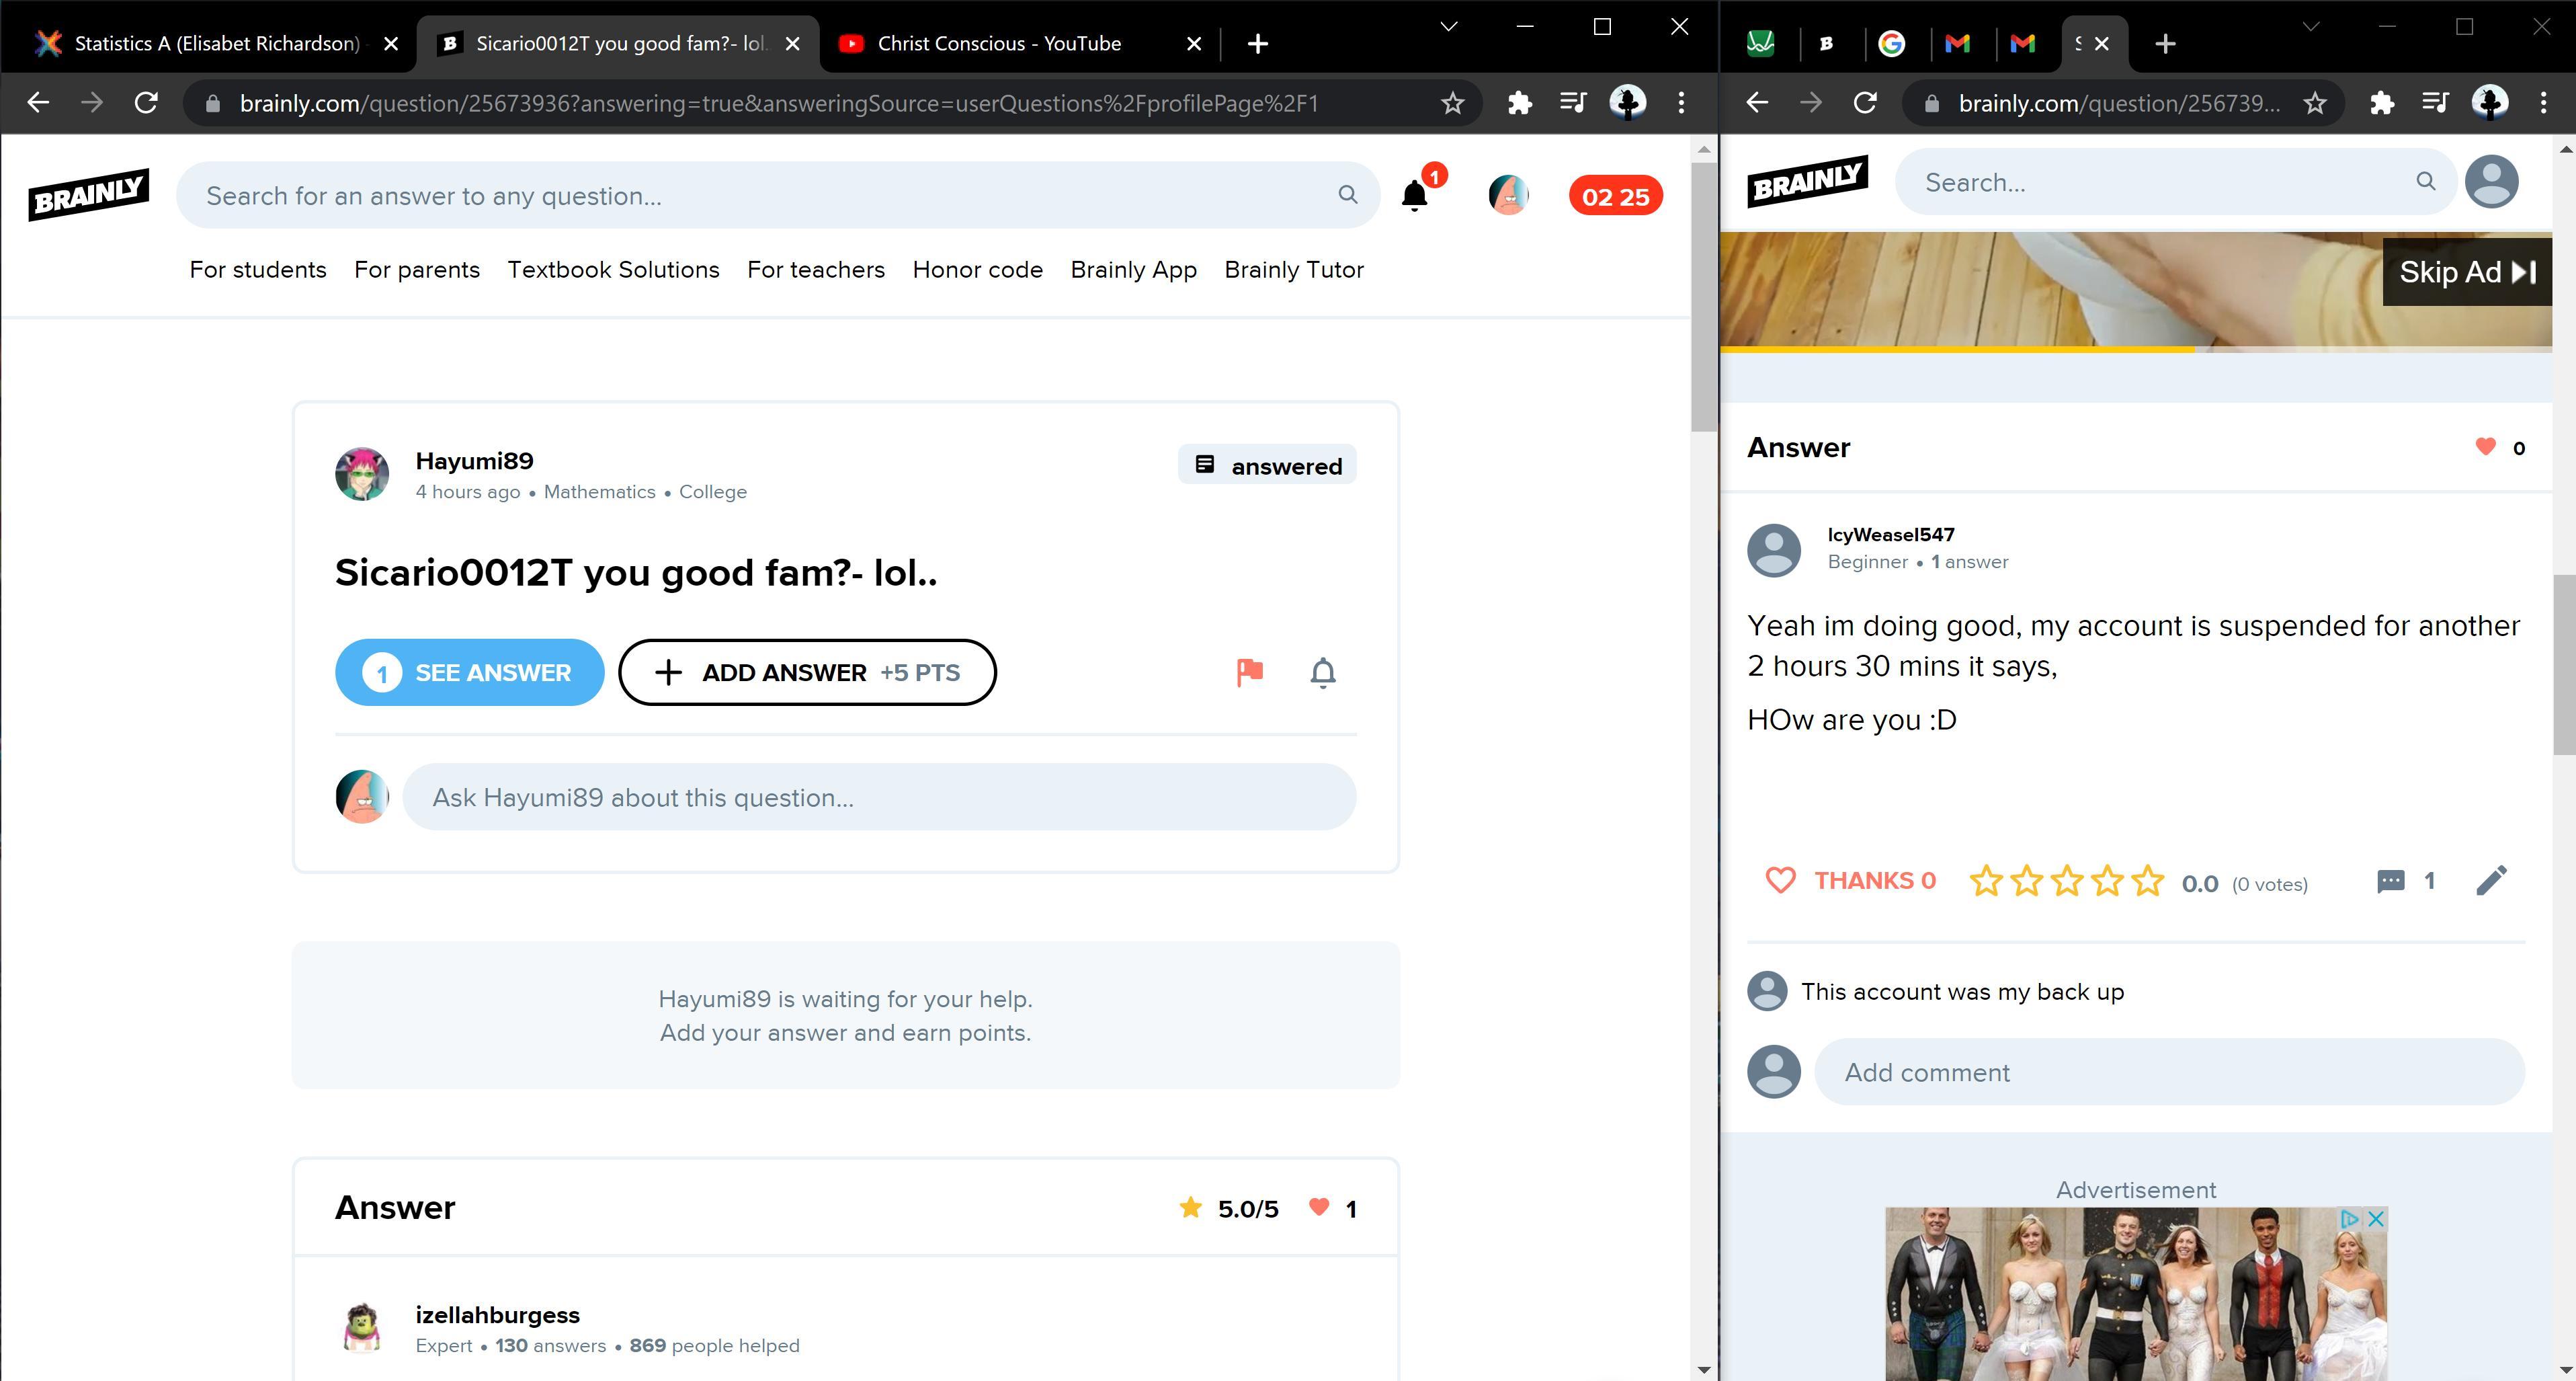Screen dimensions: 2576x1381
Task: Open the comments bubble icon showing 1
Action: tap(2390, 881)
